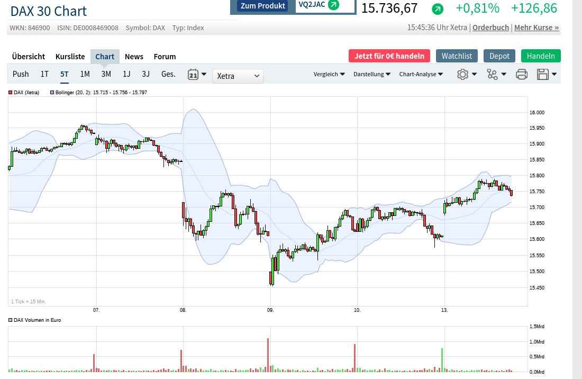Expand the calendar dropdown arrow
This screenshot has height=379, width=582.
point(204,74)
